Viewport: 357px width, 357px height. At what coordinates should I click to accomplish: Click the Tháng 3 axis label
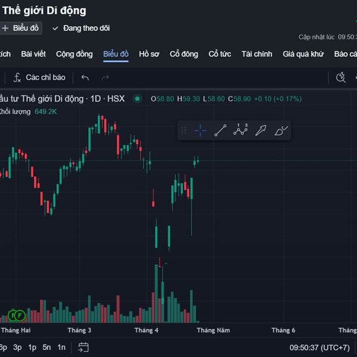(79, 330)
